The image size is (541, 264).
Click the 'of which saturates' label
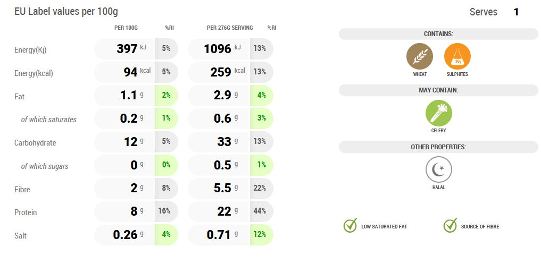point(48,120)
